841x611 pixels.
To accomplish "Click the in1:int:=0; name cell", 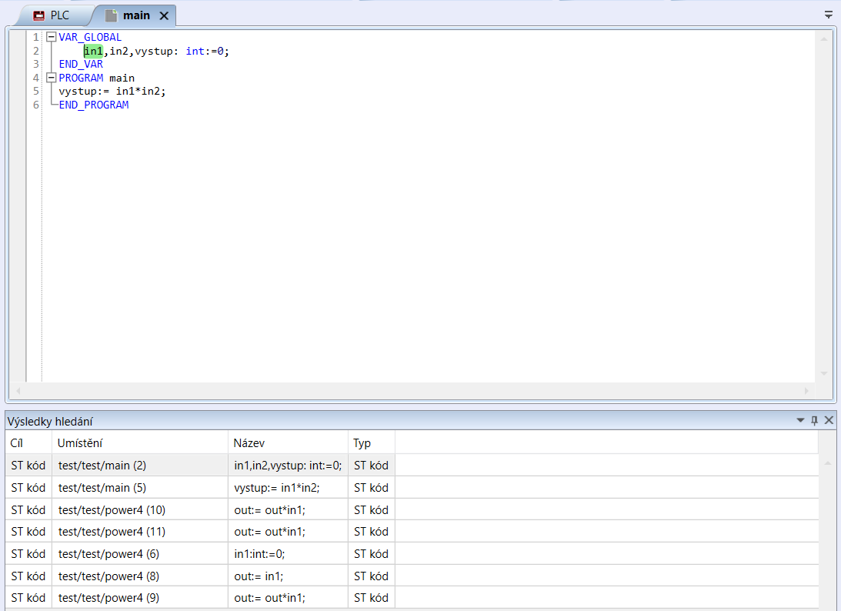I will coord(288,553).
